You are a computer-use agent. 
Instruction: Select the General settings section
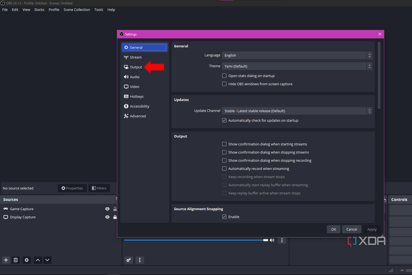[x=144, y=47]
